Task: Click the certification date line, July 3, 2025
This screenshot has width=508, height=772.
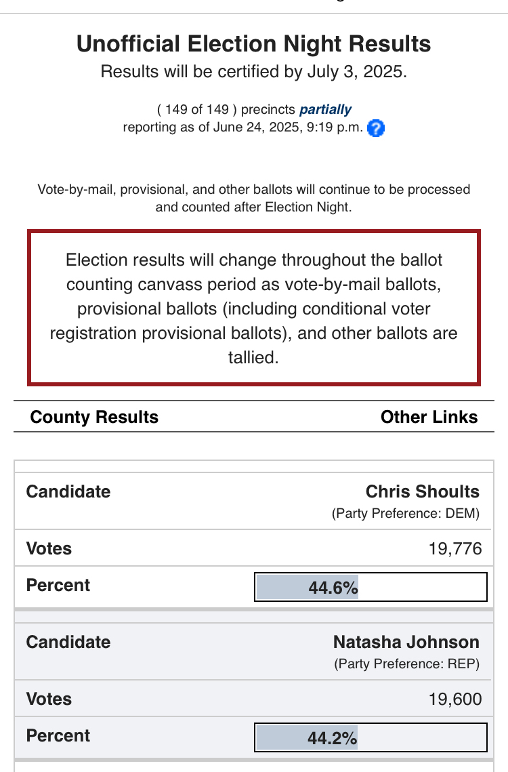Action: point(253,72)
